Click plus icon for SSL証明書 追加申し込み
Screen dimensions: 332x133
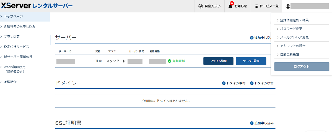pyautogui.click(x=251, y=123)
